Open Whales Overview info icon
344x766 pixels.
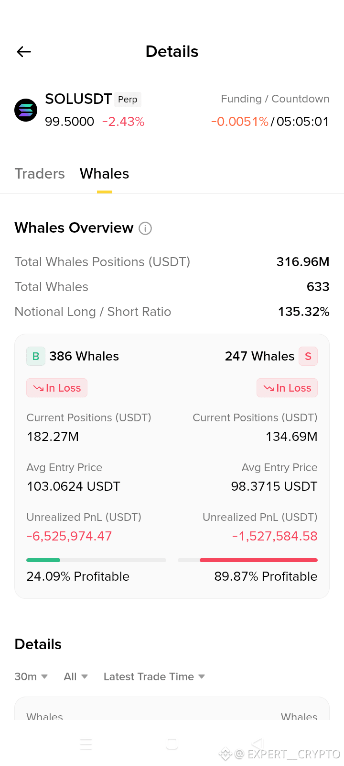[145, 228]
